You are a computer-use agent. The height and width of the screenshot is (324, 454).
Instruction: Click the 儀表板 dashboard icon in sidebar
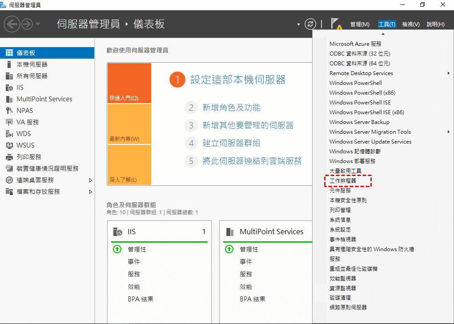coord(9,53)
